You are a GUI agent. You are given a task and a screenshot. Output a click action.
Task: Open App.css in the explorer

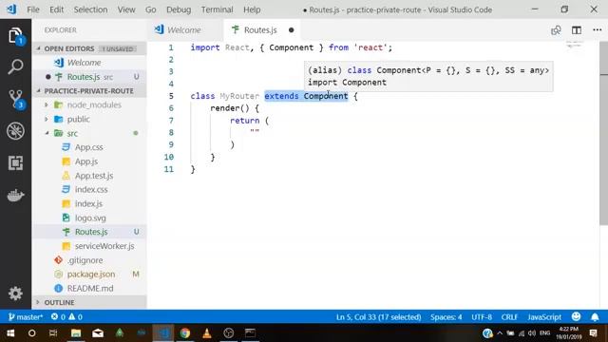[x=89, y=147]
